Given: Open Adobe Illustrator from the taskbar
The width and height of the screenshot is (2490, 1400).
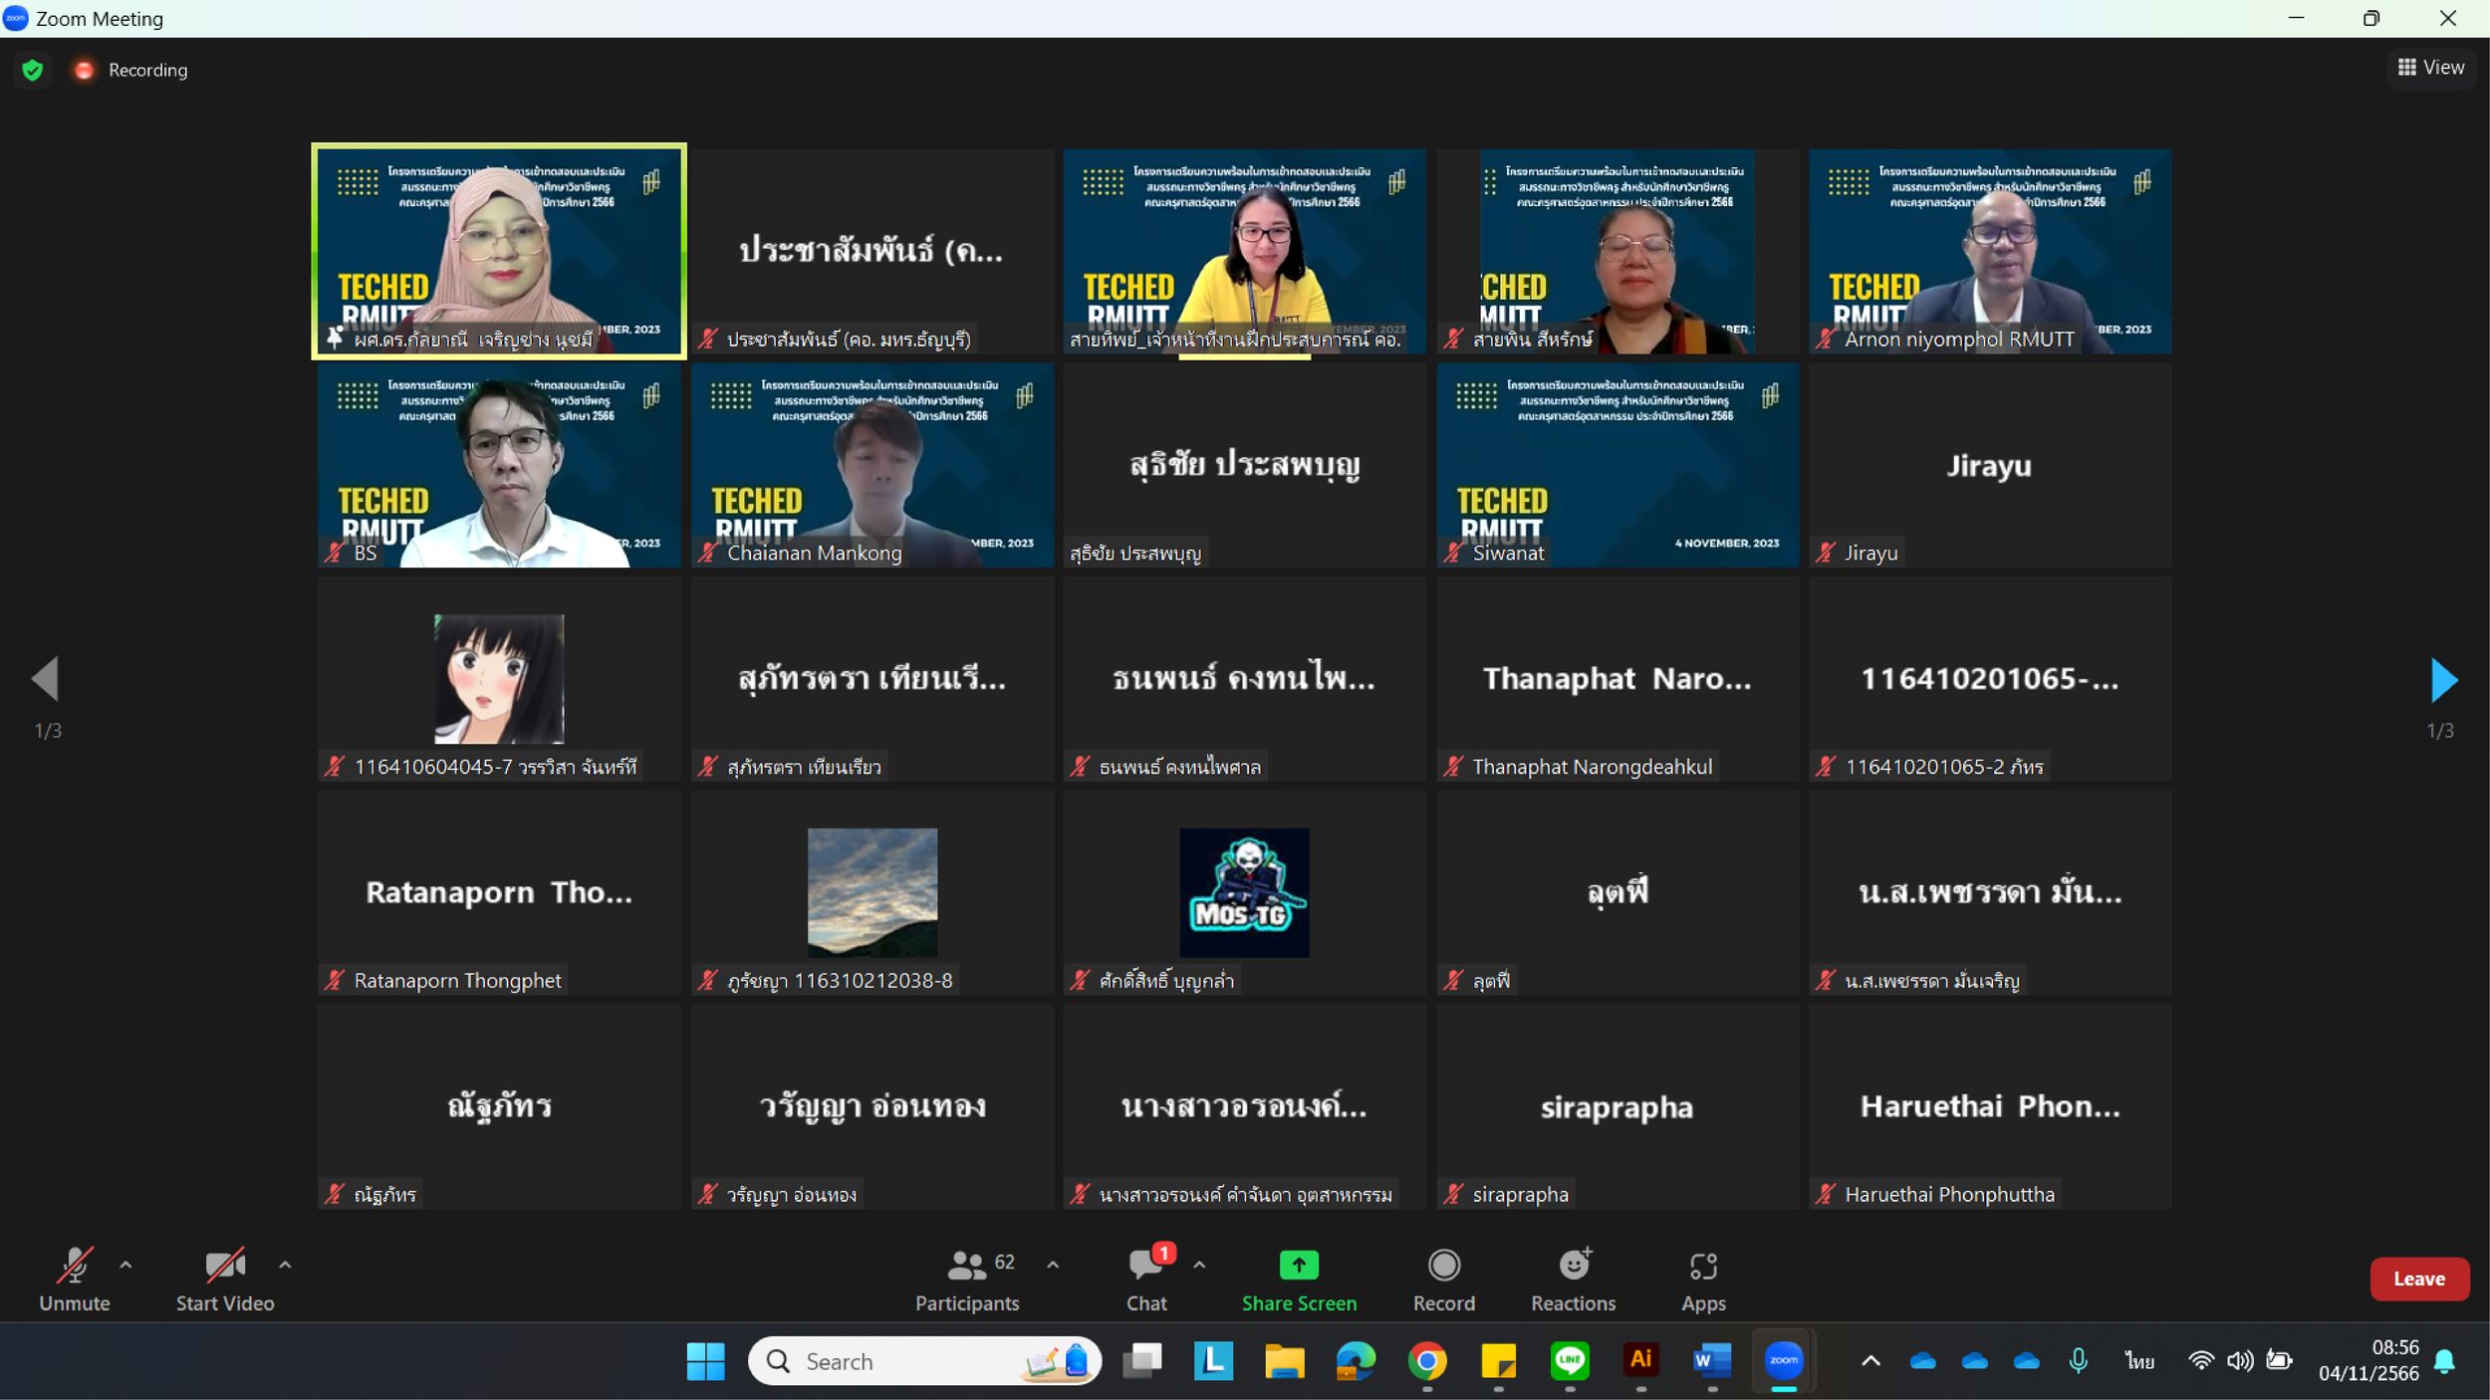Looking at the screenshot, I should point(1641,1361).
